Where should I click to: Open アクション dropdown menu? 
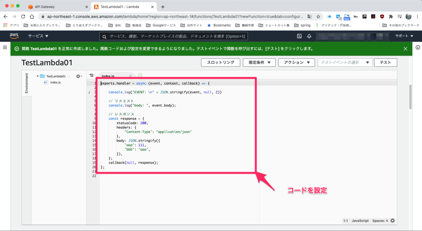point(296,62)
